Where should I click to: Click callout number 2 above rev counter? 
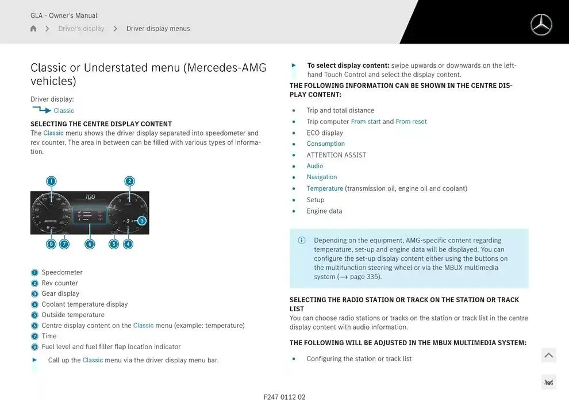pyautogui.click(x=129, y=181)
